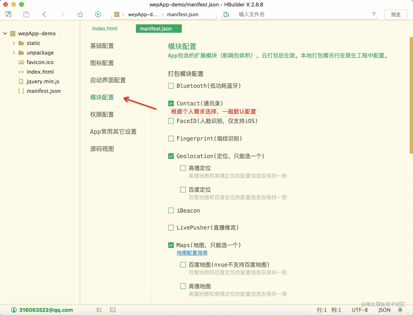Go forward using the right arrow icon
This screenshot has width=413, height=315.
62,14
